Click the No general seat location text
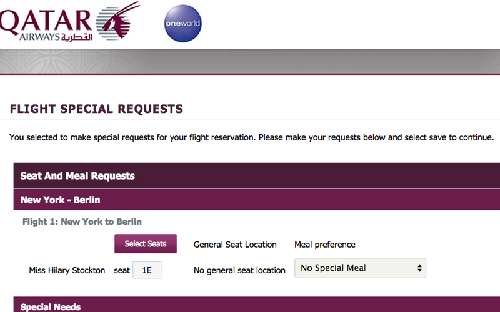 point(239,270)
